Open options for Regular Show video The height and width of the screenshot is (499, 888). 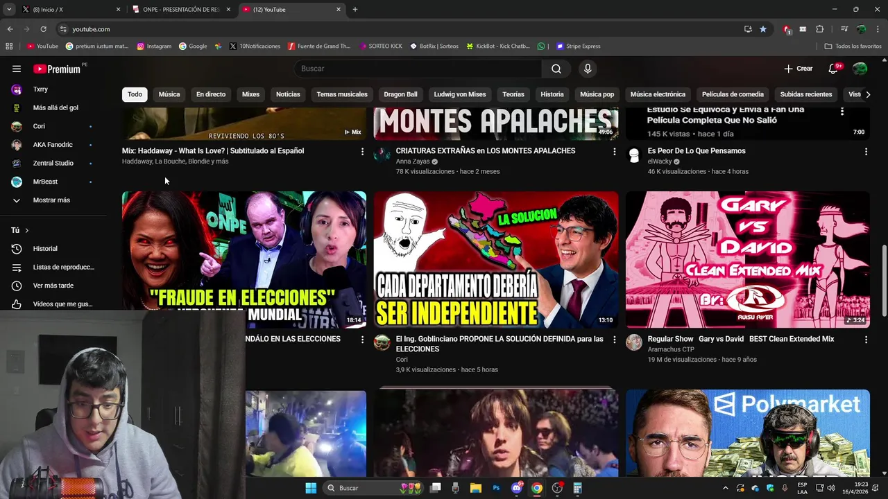pos(866,340)
